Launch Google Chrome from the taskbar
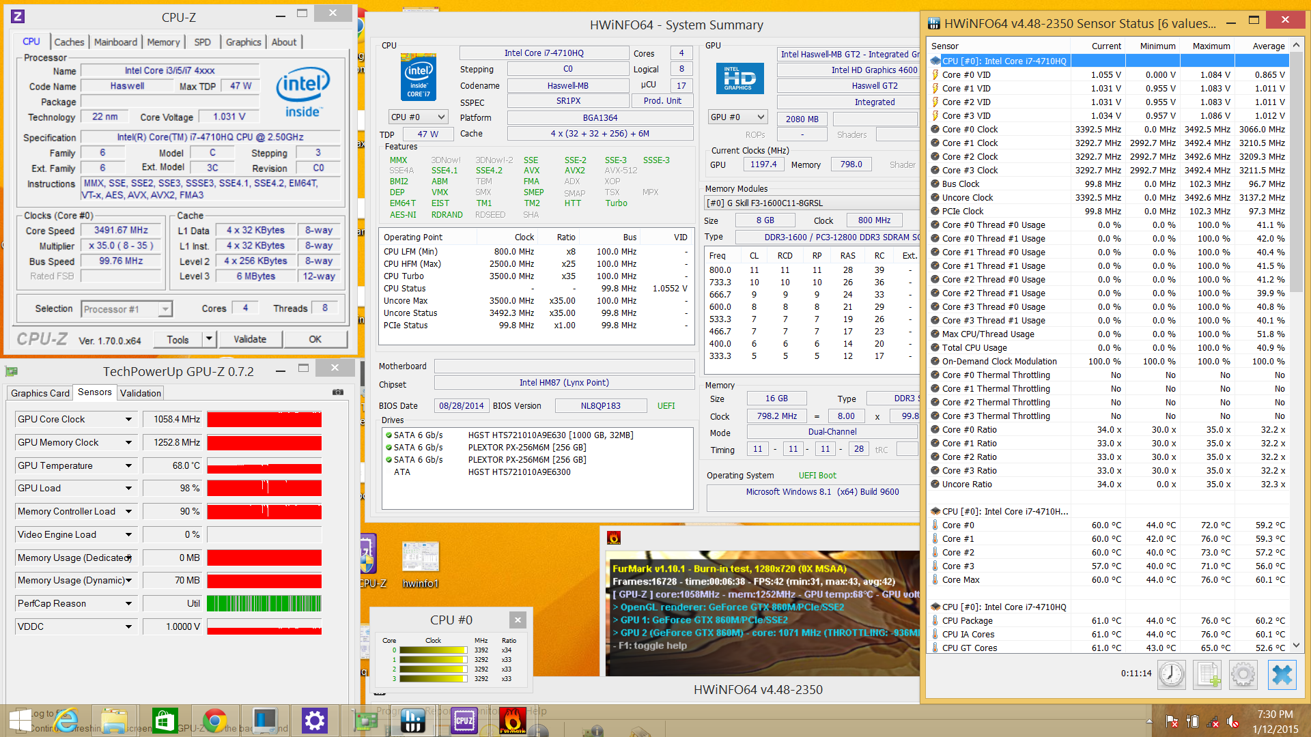Screen dimensions: 1311x737 click(214, 721)
